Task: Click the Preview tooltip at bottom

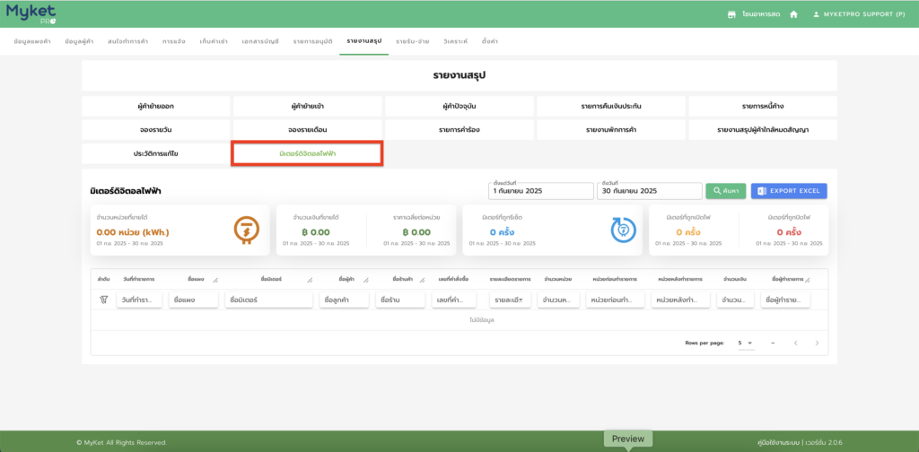Action: point(627,439)
